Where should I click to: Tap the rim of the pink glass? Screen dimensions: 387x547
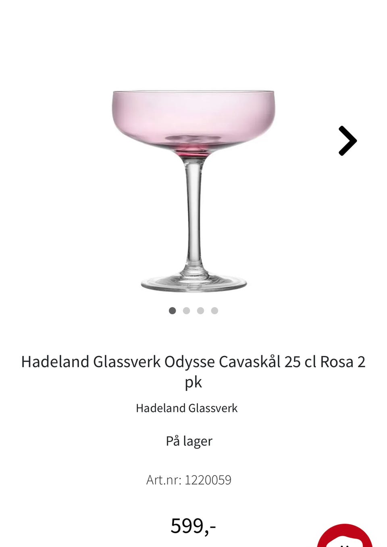(193, 92)
